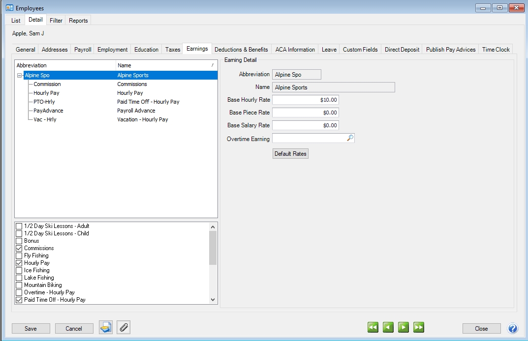Image resolution: width=528 pixels, height=341 pixels.
Task: Collapse the Alpine Spo tree node
Action: pyautogui.click(x=20, y=76)
